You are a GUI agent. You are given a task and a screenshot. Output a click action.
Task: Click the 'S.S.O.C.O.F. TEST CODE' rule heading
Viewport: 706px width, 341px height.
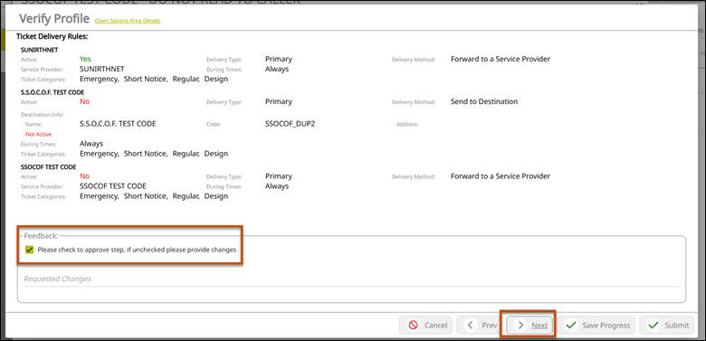pos(52,92)
